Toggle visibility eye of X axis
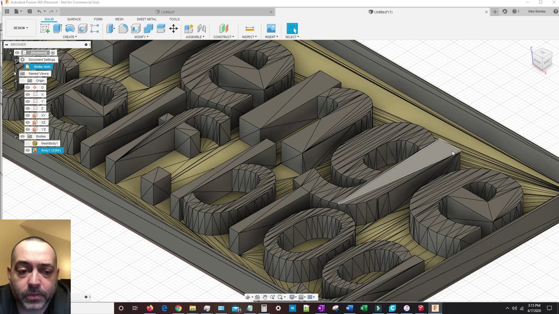 28,95
